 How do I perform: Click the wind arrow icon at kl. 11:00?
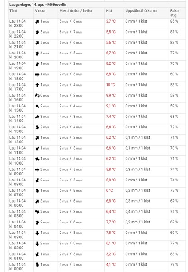(x=37, y=148)
